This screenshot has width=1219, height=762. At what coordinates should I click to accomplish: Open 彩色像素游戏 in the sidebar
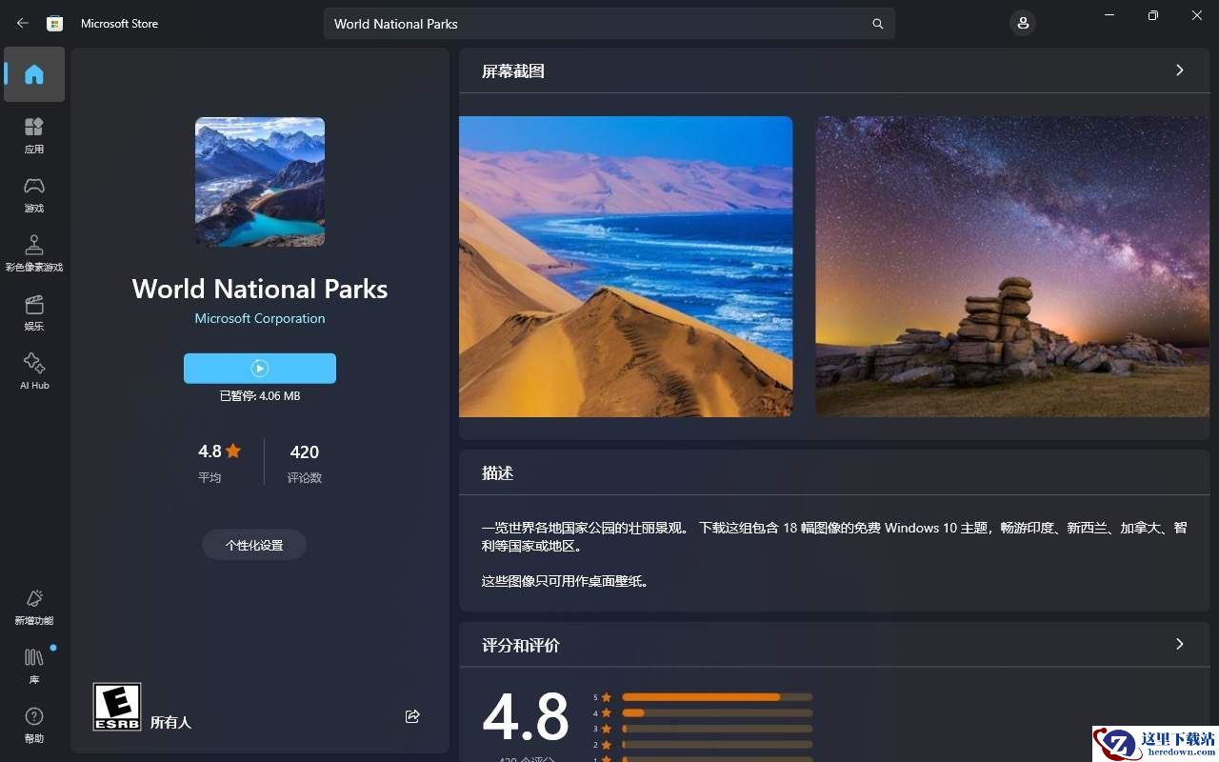(34, 253)
